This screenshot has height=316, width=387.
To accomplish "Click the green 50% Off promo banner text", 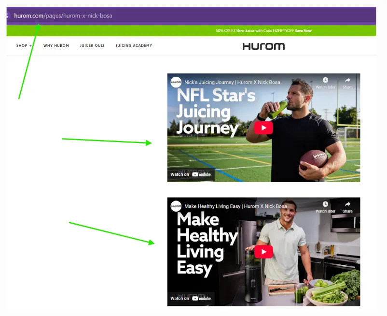I will (x=255, y=30).
